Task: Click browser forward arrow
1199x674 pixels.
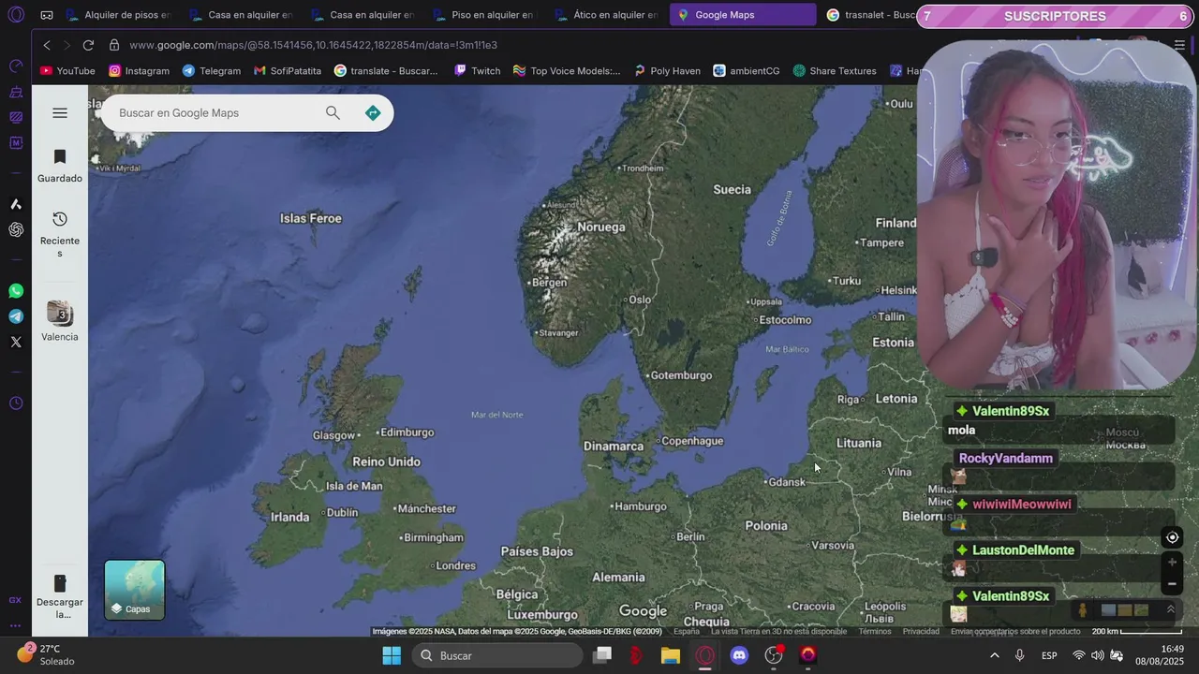Action: [x=67, y=45]
